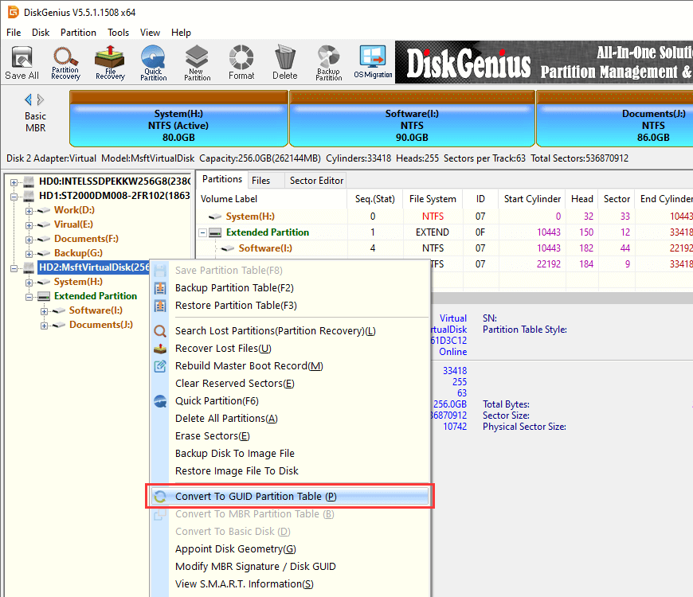Create a New Partition via toolbar
This screenshot has width=693, height=597.
[x=197, y=62]
